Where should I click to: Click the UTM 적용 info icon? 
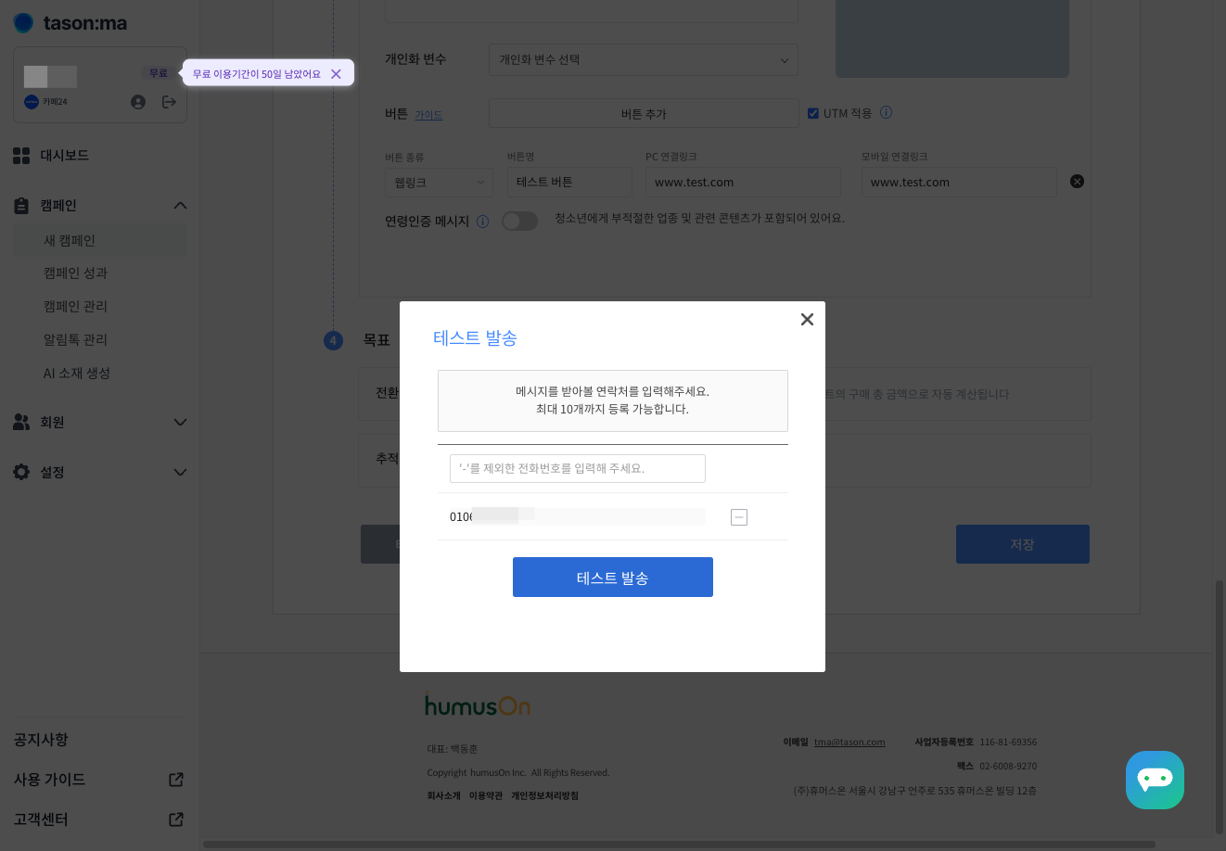[886, 112]
